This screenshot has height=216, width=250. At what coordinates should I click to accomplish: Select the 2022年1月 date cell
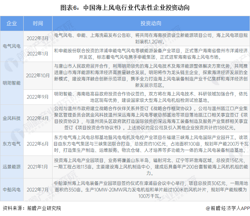(38, 53)
